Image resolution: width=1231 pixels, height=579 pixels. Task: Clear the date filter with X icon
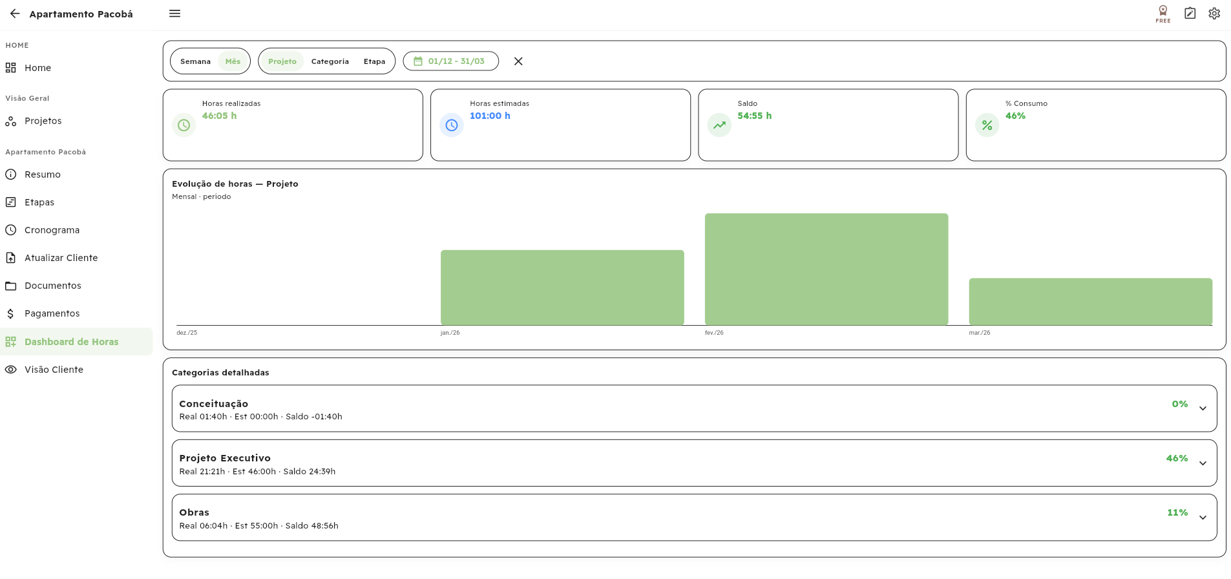(518, 61)
